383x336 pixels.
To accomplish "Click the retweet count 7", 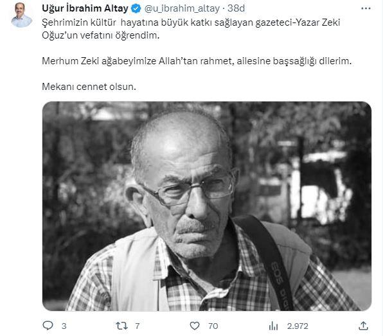I will click(x=138, y=326).
